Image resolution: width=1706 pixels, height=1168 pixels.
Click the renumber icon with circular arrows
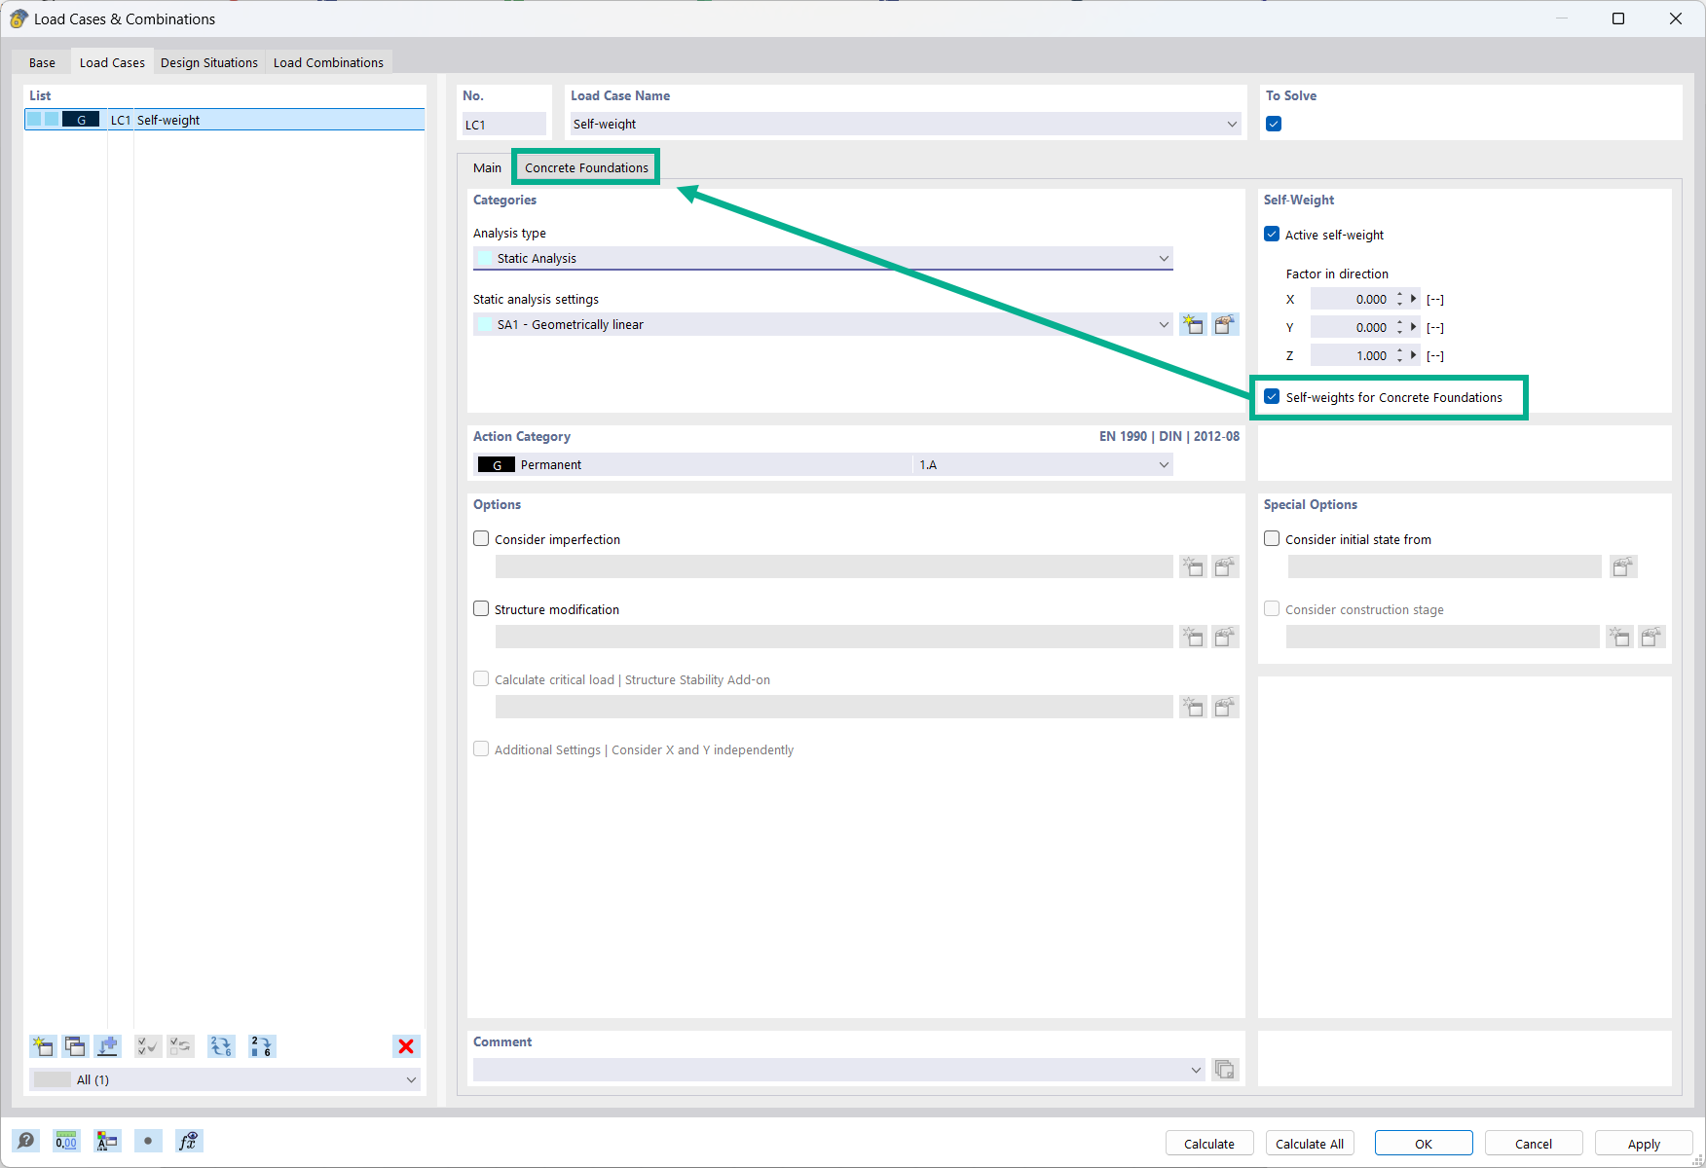[221, 1046]
